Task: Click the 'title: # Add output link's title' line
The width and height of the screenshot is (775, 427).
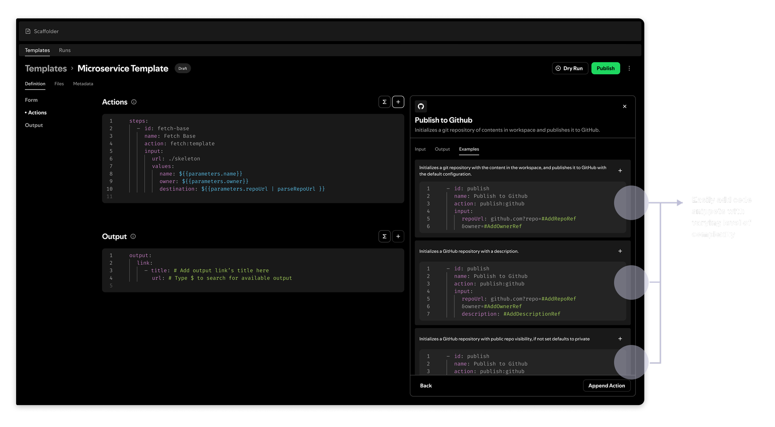Action: (x=206, y=271)
